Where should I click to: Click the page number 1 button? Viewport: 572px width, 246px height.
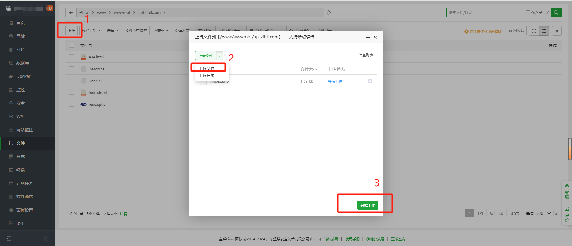(x=470, y=213)
